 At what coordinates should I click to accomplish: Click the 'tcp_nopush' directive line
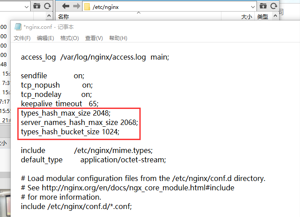[57, 85]
